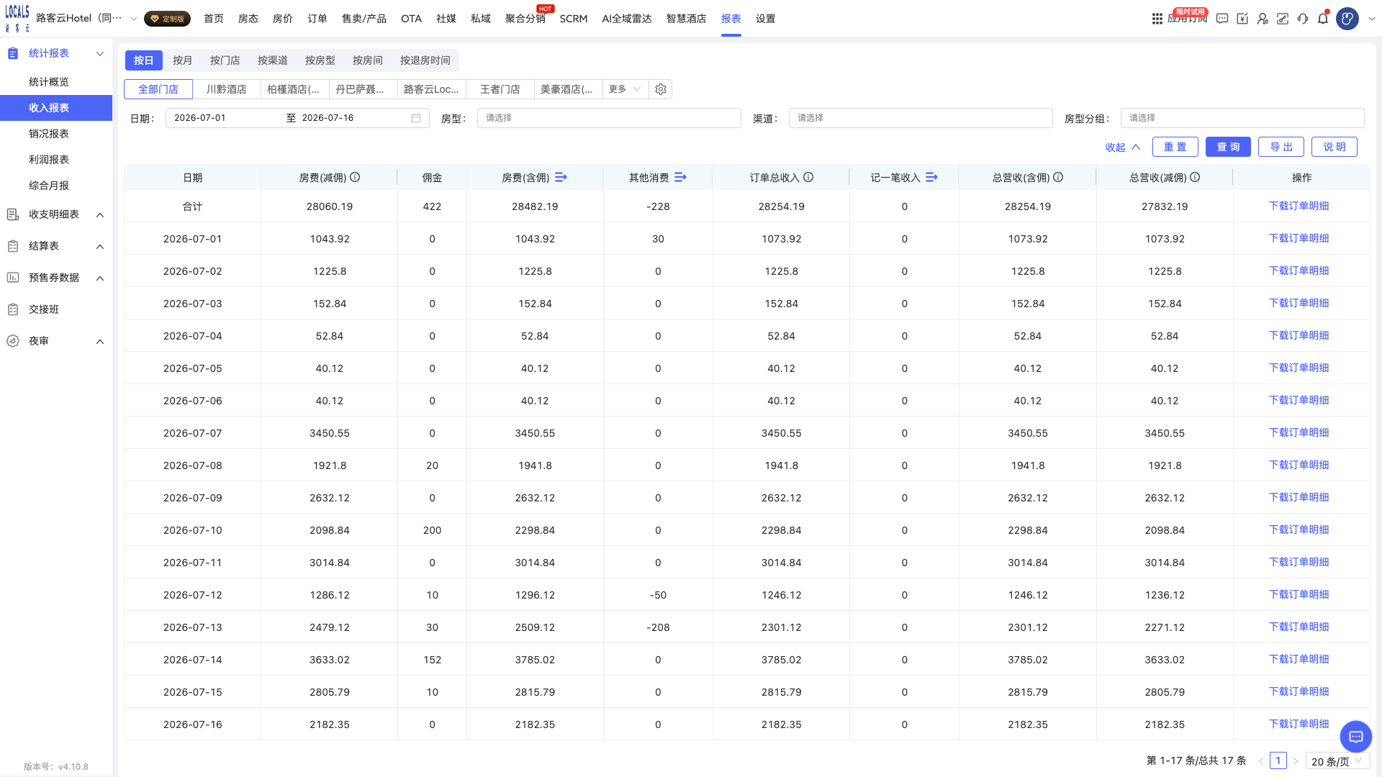Image resolution: width=1382 pixels, height=777 pixels.
Task: Click the 交接班 sidebar icon
Action: (13, 309)
